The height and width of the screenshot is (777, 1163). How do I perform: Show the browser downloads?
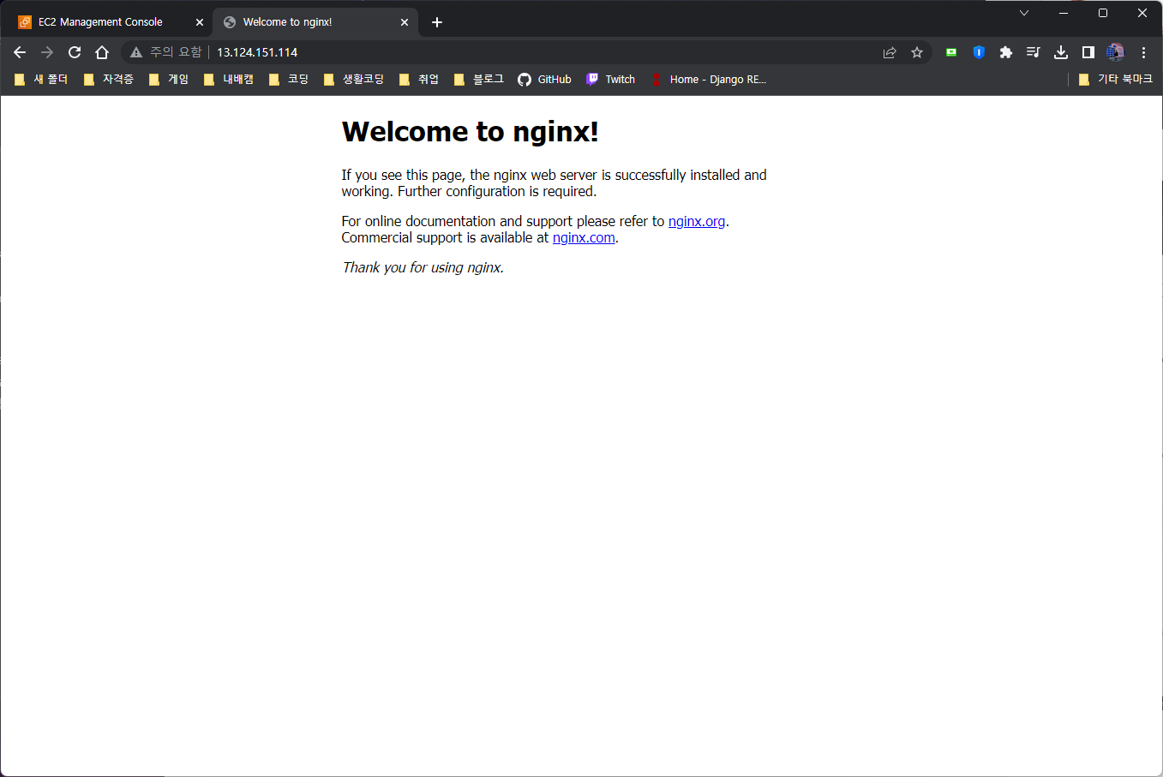click(1061, 52)
